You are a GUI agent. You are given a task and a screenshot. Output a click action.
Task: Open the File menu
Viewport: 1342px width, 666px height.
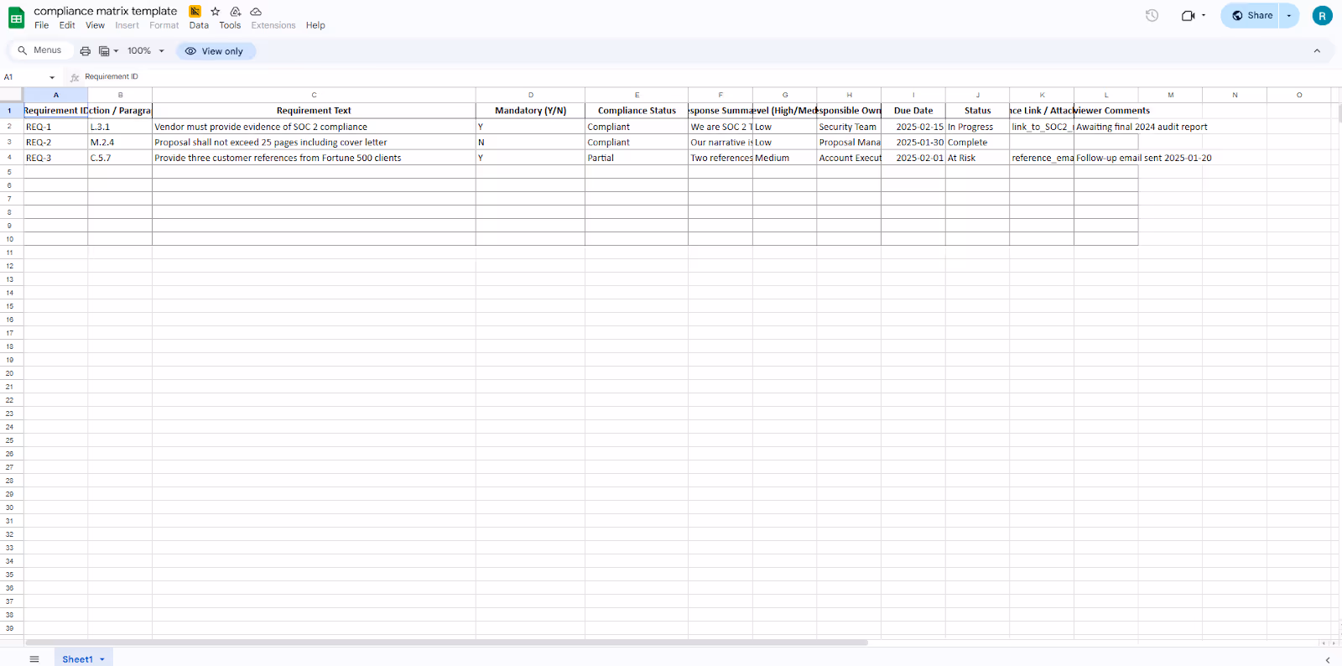pyautogui.click(x=41, y=25)
